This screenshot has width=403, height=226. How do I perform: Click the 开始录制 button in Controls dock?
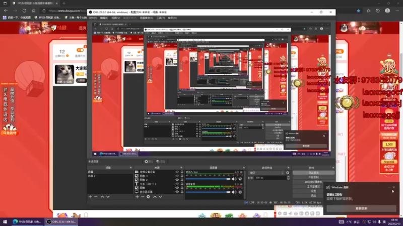click(x=313, y=177)
